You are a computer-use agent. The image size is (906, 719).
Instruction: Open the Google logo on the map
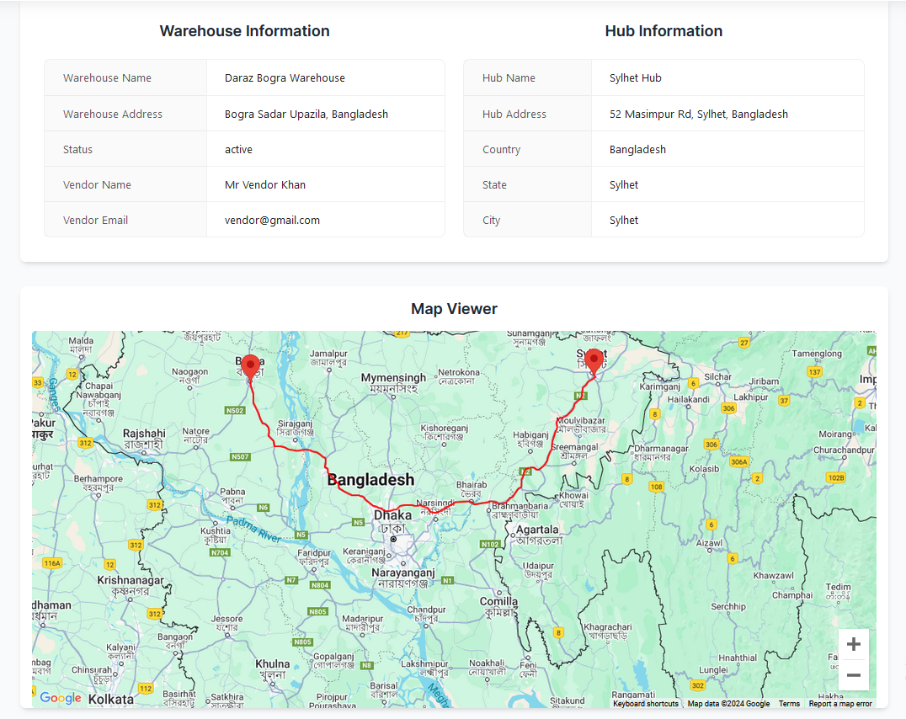[61, 698]
